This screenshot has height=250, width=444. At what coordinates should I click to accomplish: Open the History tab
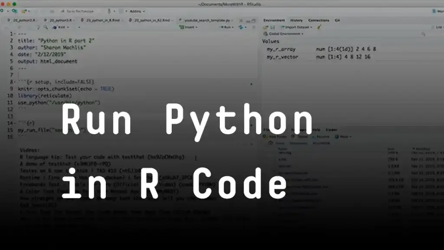coord(296,20)
